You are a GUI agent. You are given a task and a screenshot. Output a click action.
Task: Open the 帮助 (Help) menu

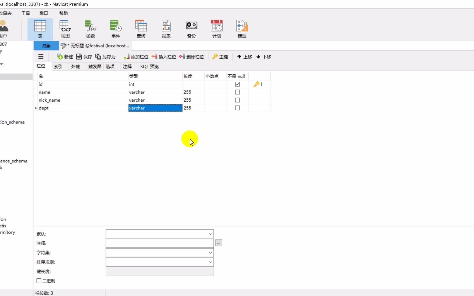63,13
